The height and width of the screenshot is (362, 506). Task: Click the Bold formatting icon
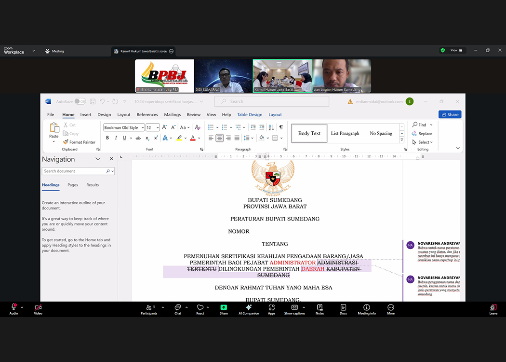point(107,138)
